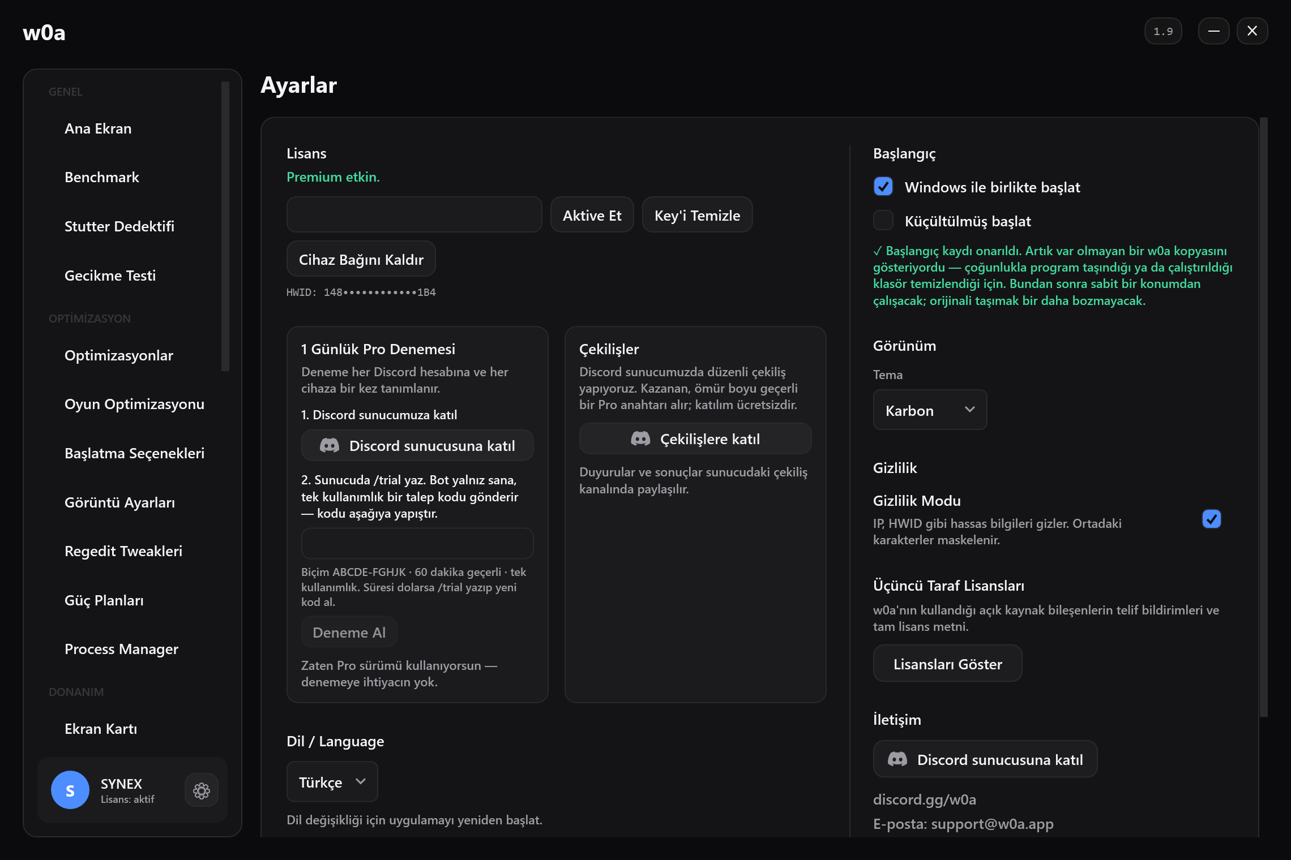
Task: Click the masked HWID text
Action: (361, 293)
